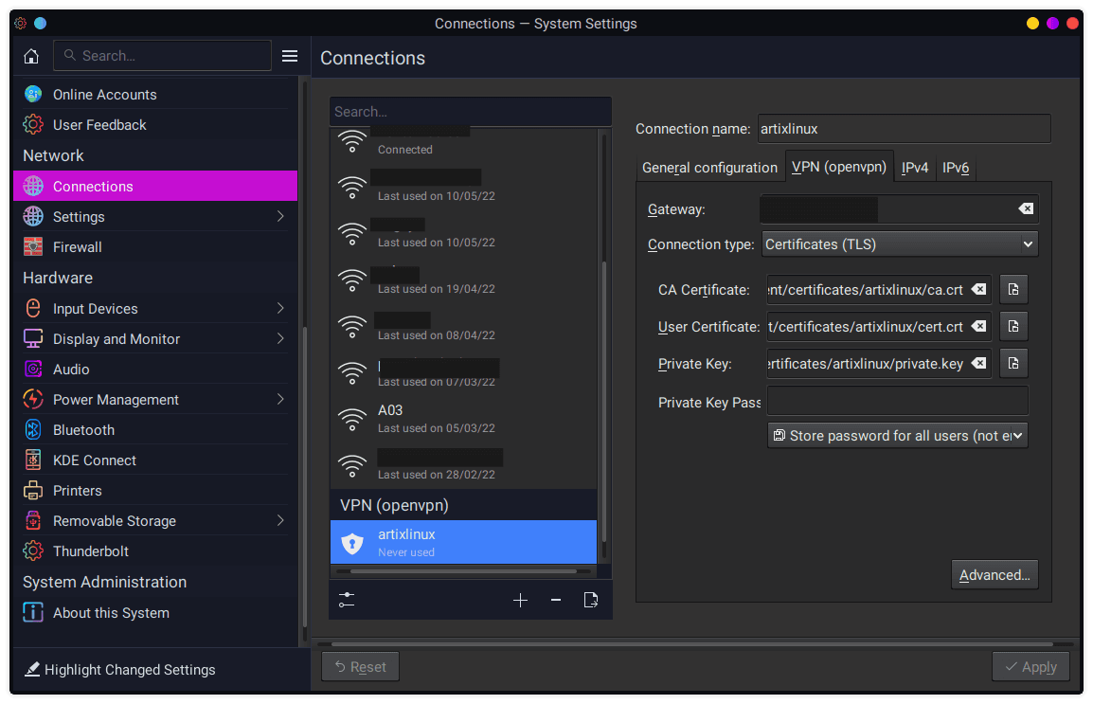
Task: Switch to the IPv6 tab
Action: 955,168
